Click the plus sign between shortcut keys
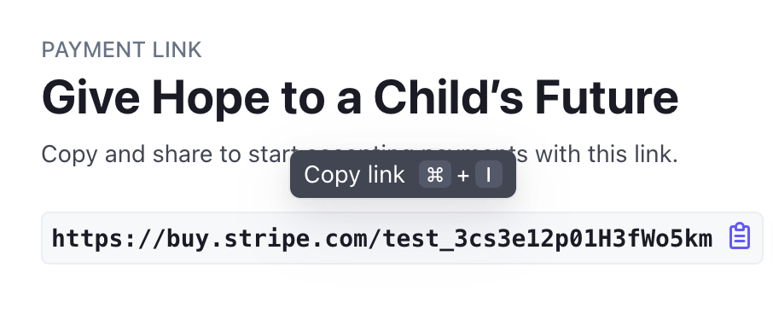The height and width of the screenshot is (314, 773). 463,176
